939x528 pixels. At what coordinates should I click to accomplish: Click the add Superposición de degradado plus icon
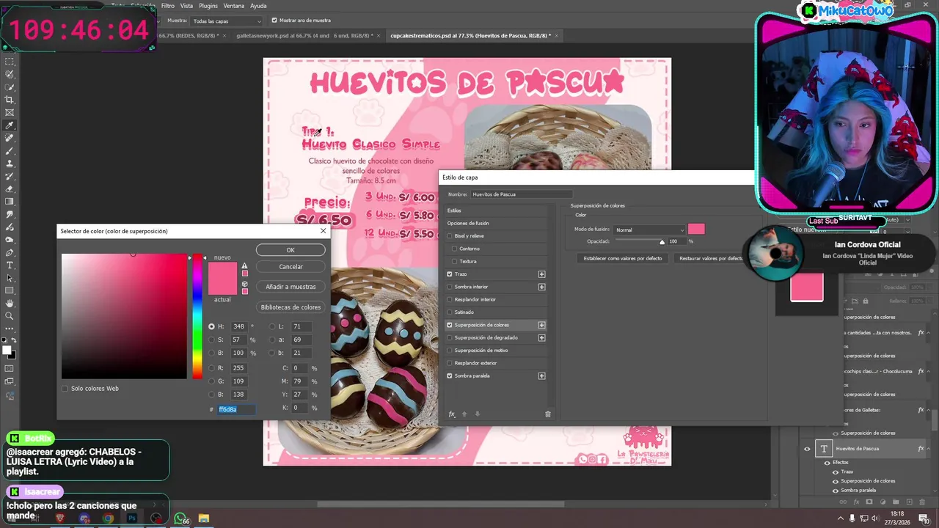point(541,338)
